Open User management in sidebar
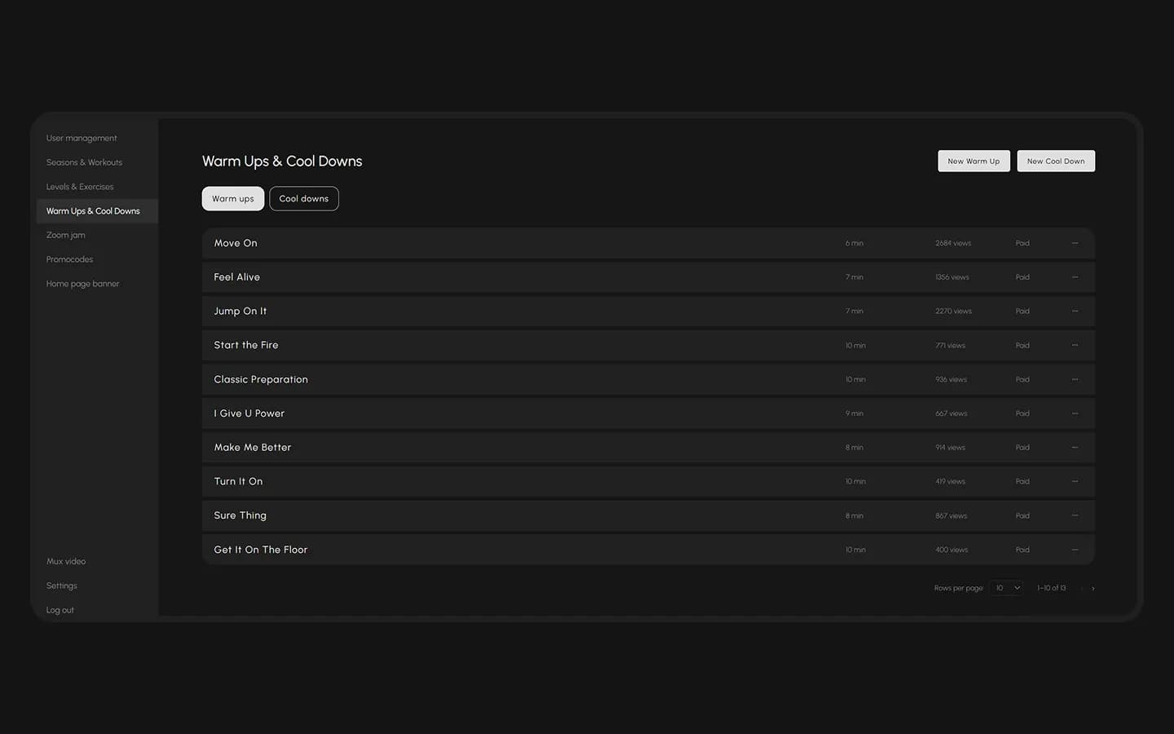The width and height of the screenshot is (1174, 734). (x=82, y=139)
